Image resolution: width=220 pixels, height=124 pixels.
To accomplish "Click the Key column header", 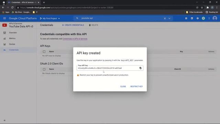I will click(181, 52).
